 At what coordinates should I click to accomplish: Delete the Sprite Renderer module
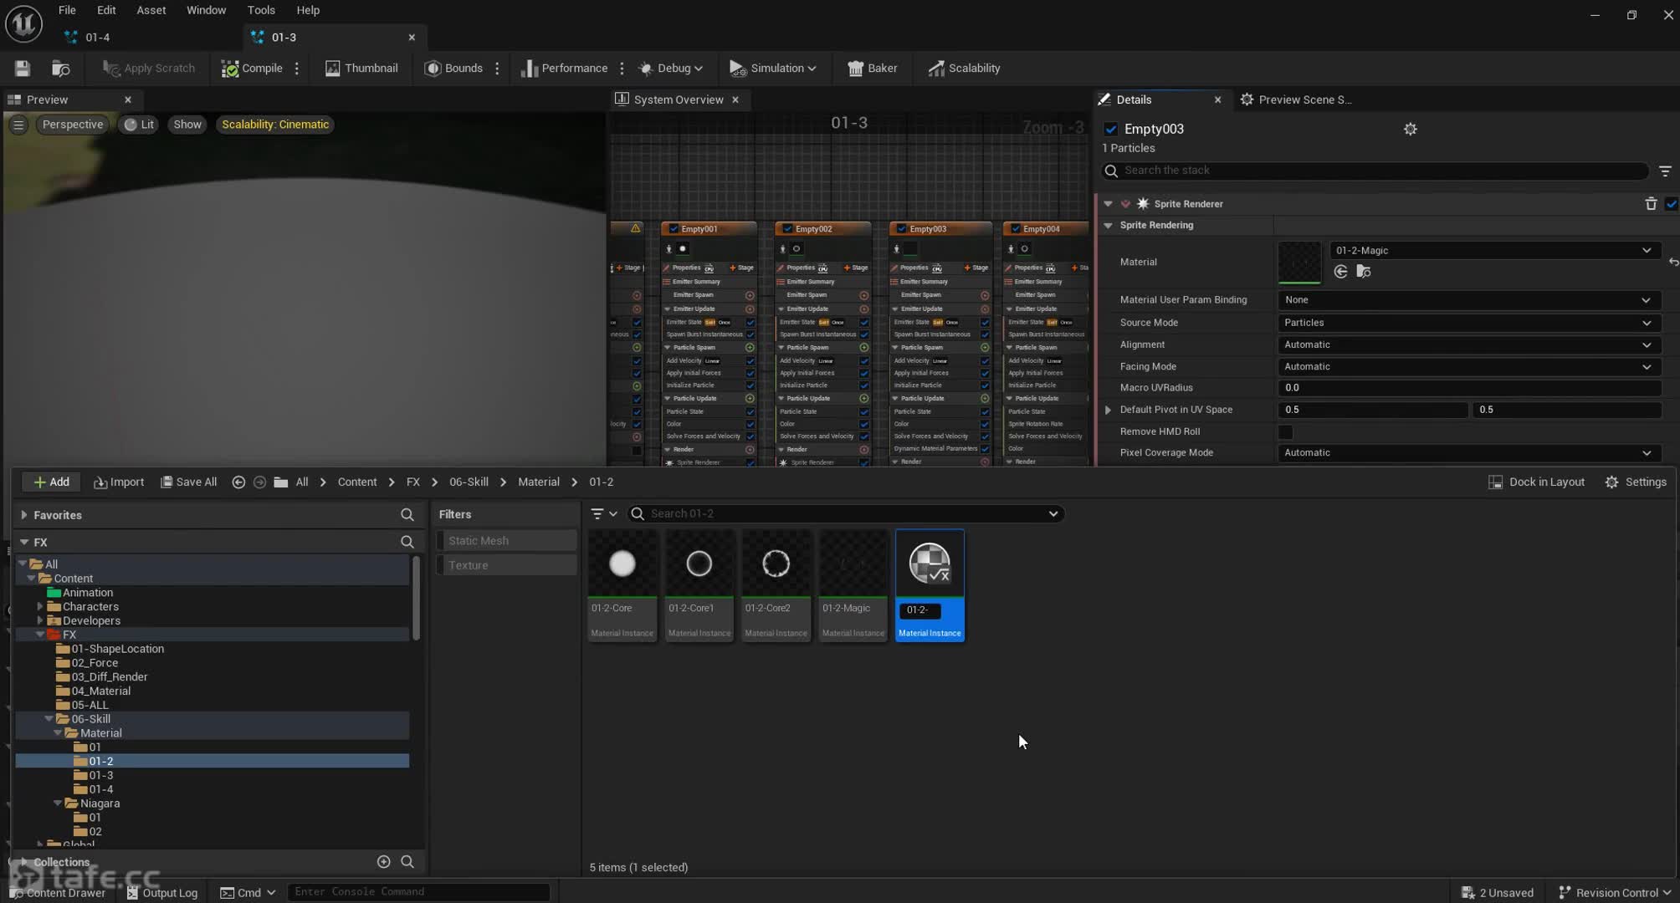(1651, 204)
